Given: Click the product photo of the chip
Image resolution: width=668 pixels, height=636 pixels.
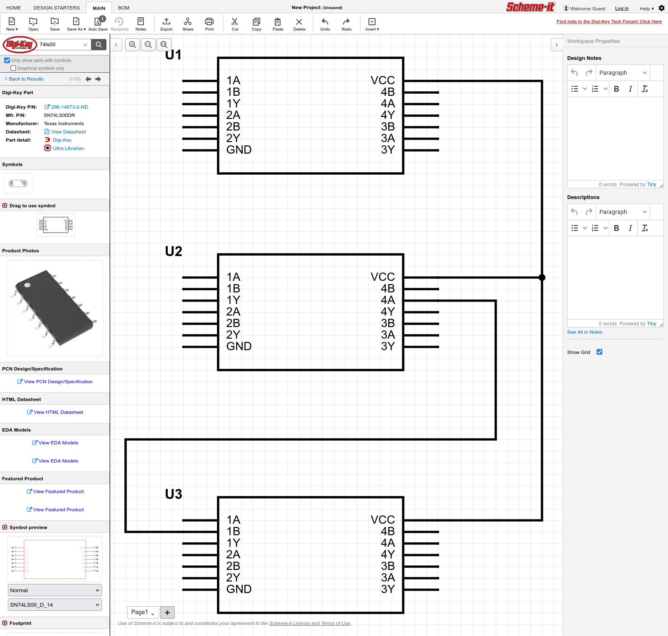Looking at the screenshot, I should coord(55,308).
